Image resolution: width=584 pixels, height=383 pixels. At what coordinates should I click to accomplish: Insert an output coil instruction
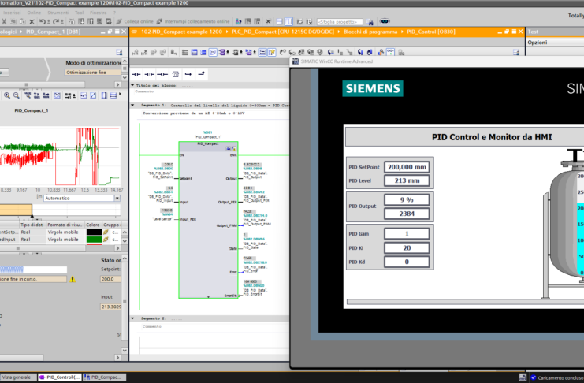[162, 74]
